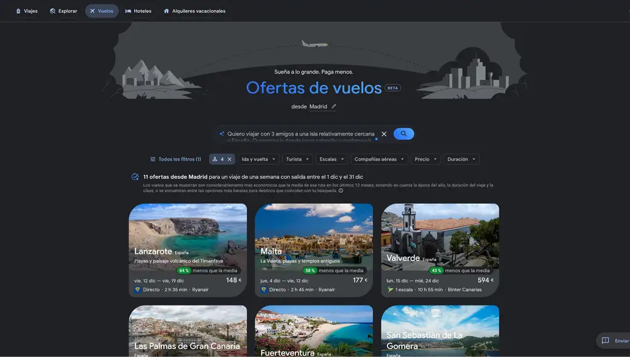Click the 594 € Valverde price
630x357 pixels.
tap(485, 280)
